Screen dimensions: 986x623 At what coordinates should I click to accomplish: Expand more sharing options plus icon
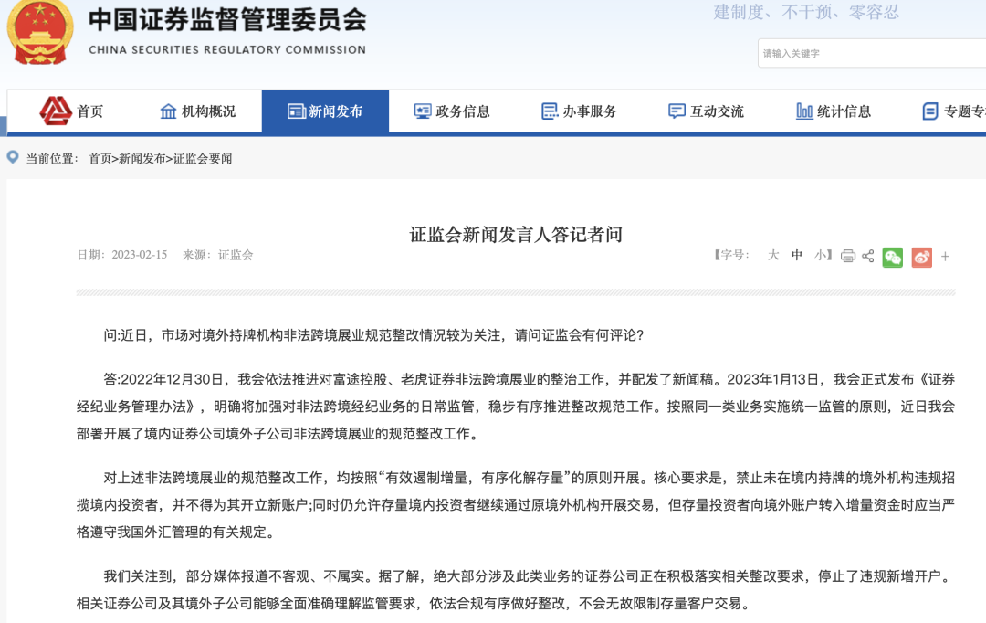pyautogui.click(x=945, y=256)
